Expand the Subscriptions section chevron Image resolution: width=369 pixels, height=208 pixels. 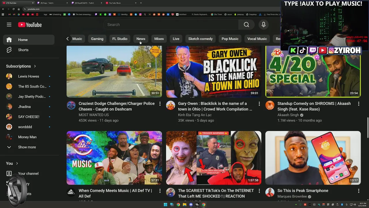(x=35, y=66)
